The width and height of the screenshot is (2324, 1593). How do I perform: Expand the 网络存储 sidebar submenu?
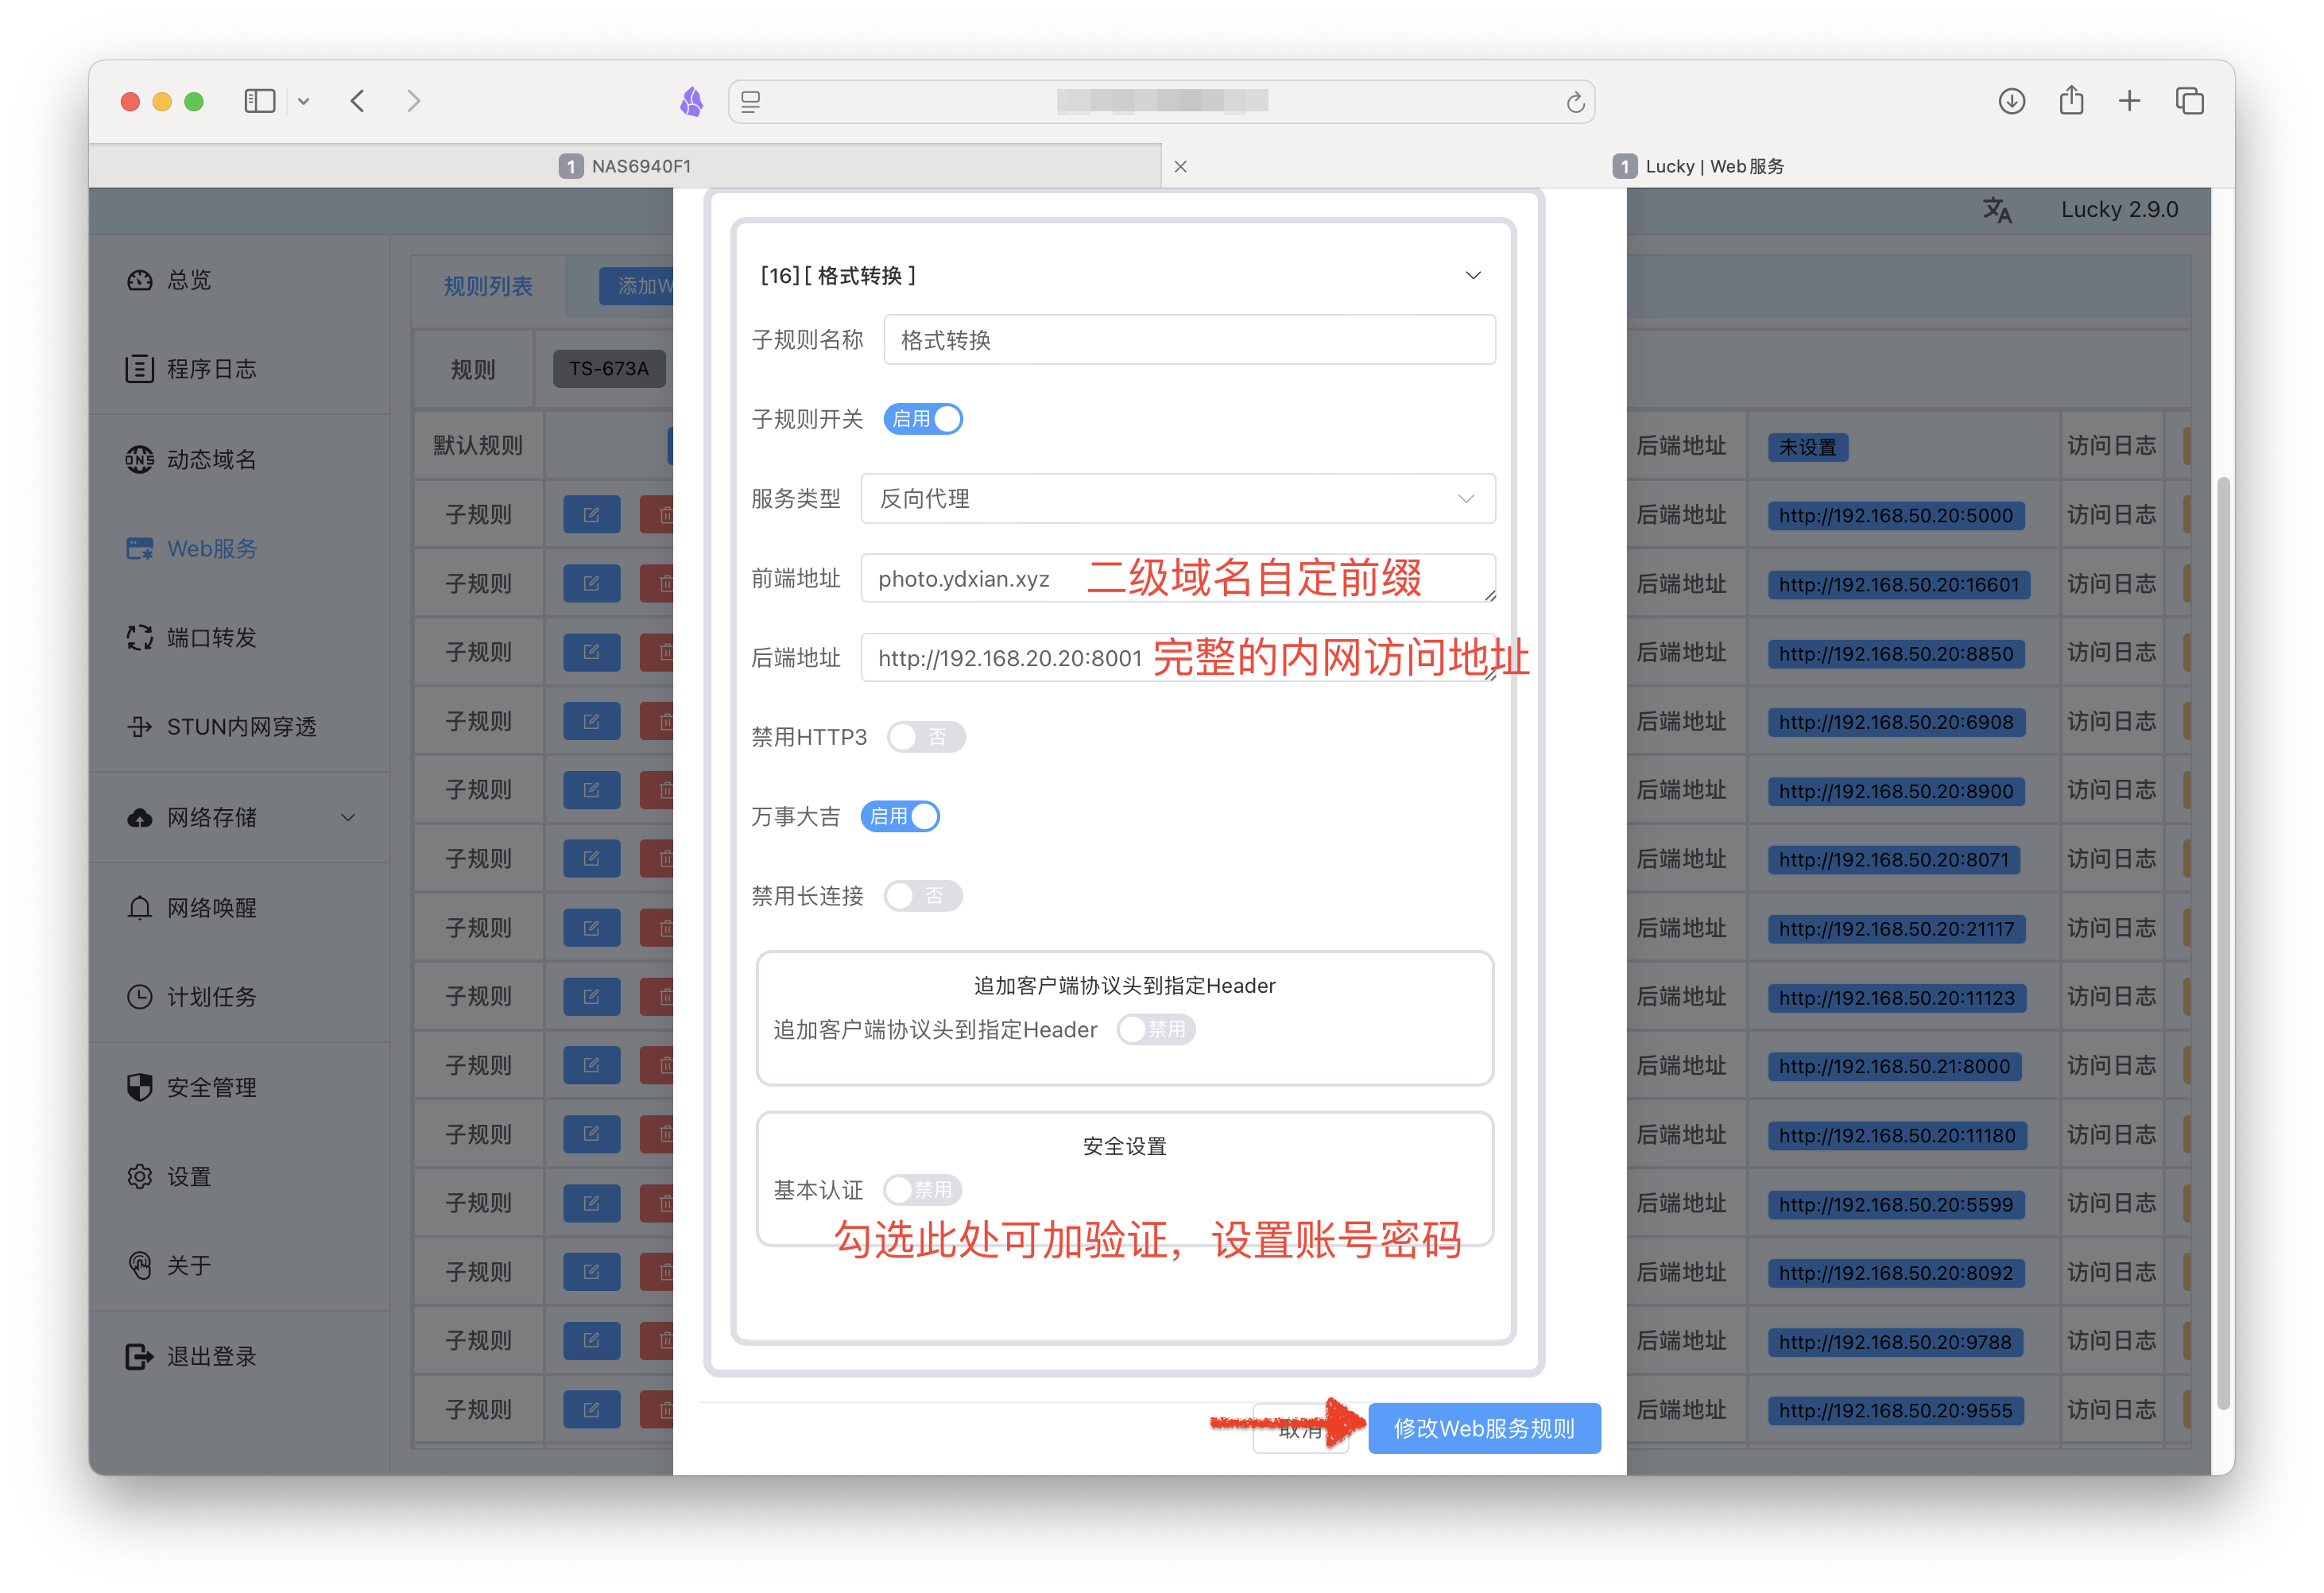click(x=347, y=817)
